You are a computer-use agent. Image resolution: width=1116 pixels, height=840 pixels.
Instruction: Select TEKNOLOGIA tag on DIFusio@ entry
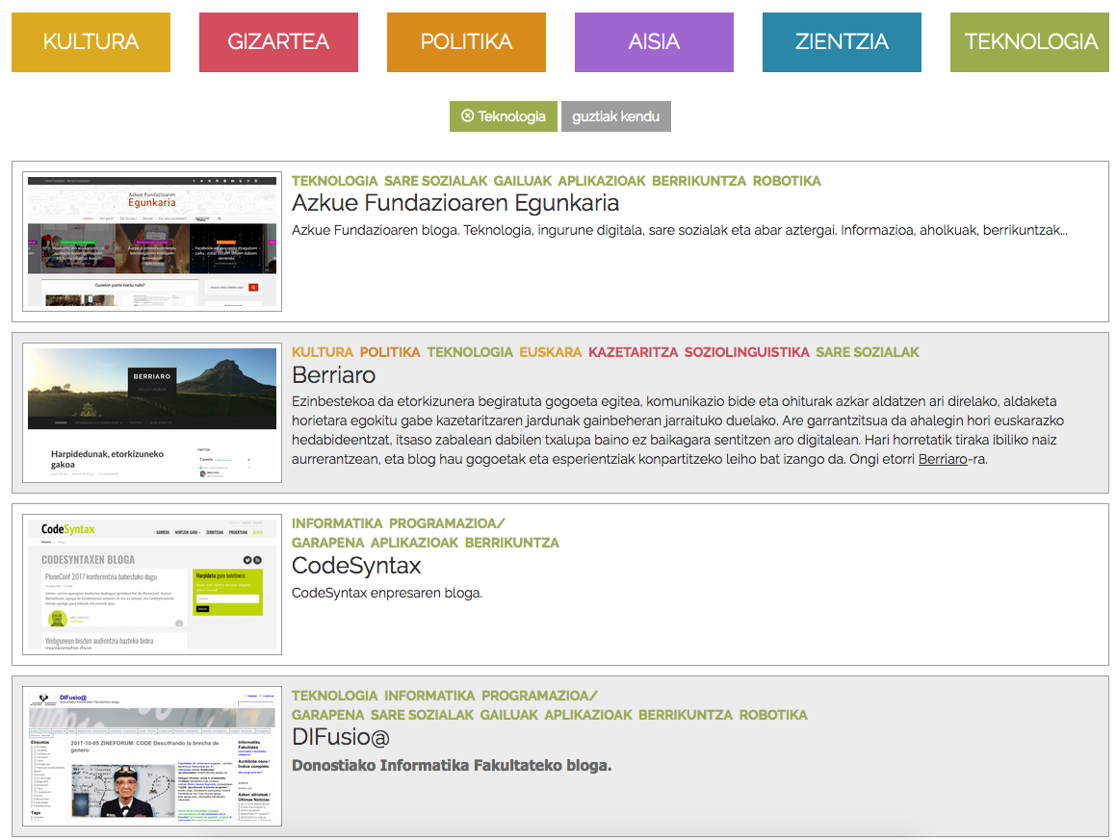[334, 696]
